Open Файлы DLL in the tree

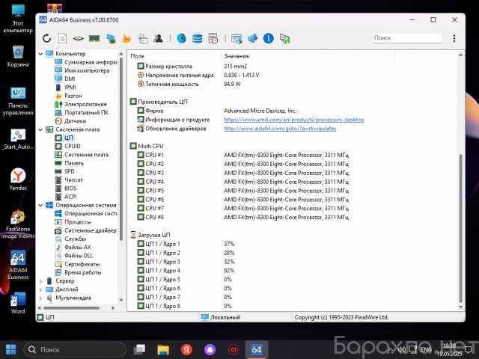click(x=73, y=256)
